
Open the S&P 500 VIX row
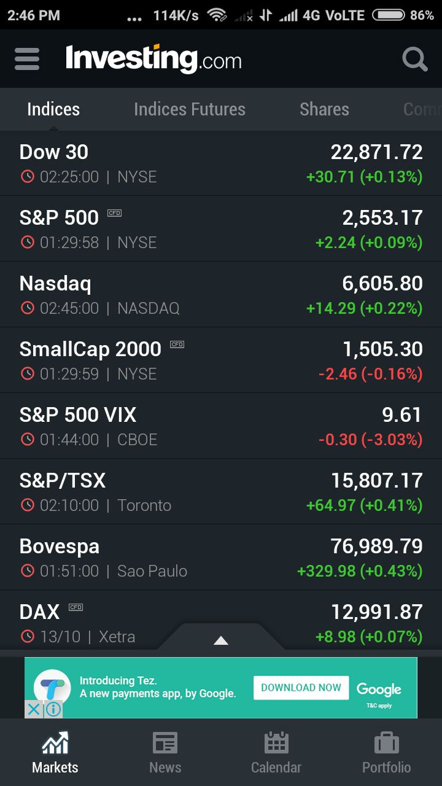[x=221, y=426]
